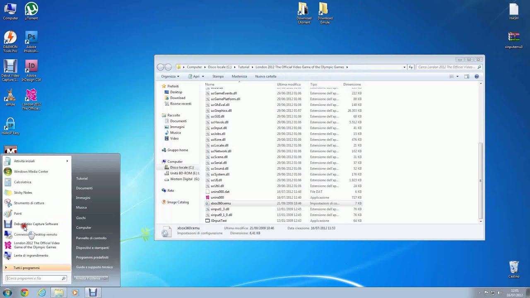Open µTorrent desktop shortcut
Viewport: 530px width, 298px height.
[31, 11]
